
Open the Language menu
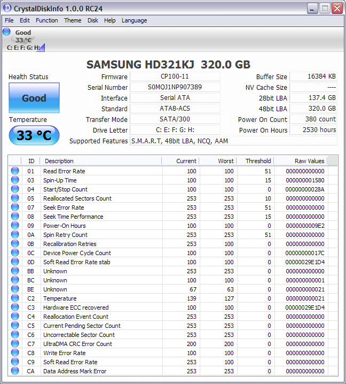(x=134, y=20)
